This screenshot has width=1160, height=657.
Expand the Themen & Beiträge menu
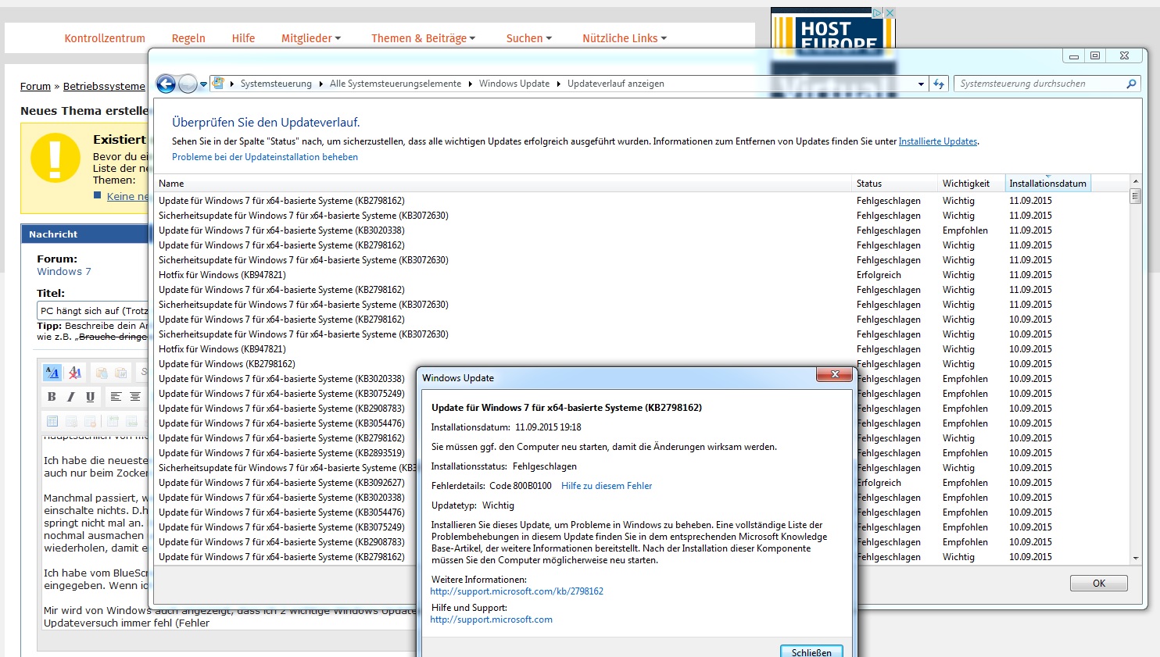423,38
